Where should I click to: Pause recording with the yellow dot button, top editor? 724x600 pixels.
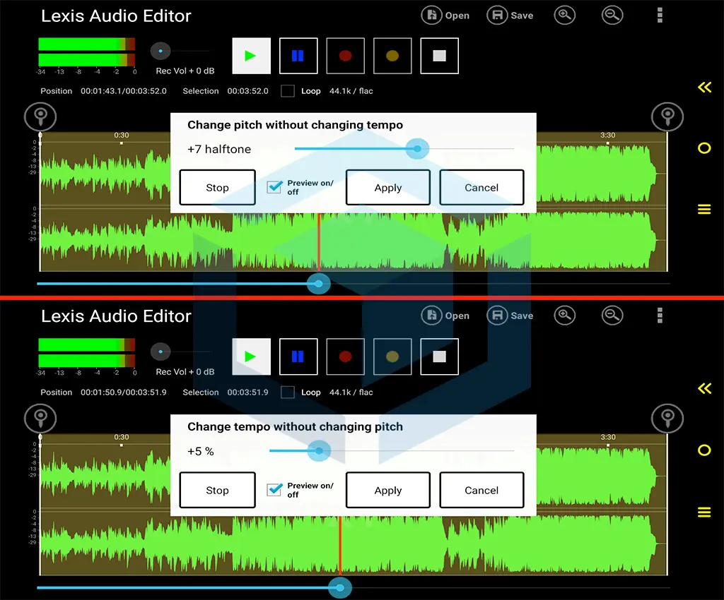coord(392,56)
